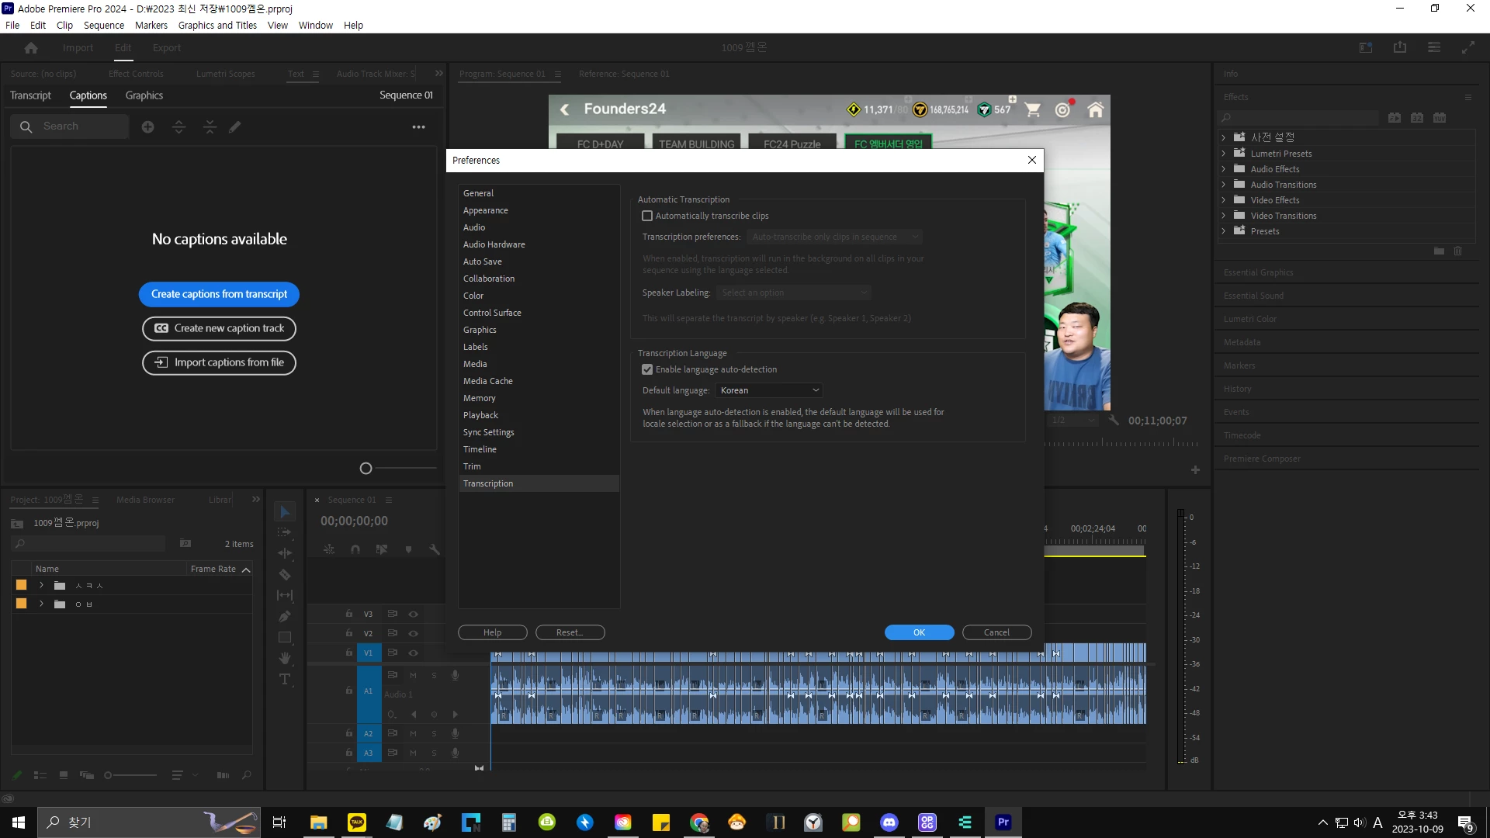Enable Automatically transcribe clips checkbox
1490x838 pixels.
[x=647, y=216]
